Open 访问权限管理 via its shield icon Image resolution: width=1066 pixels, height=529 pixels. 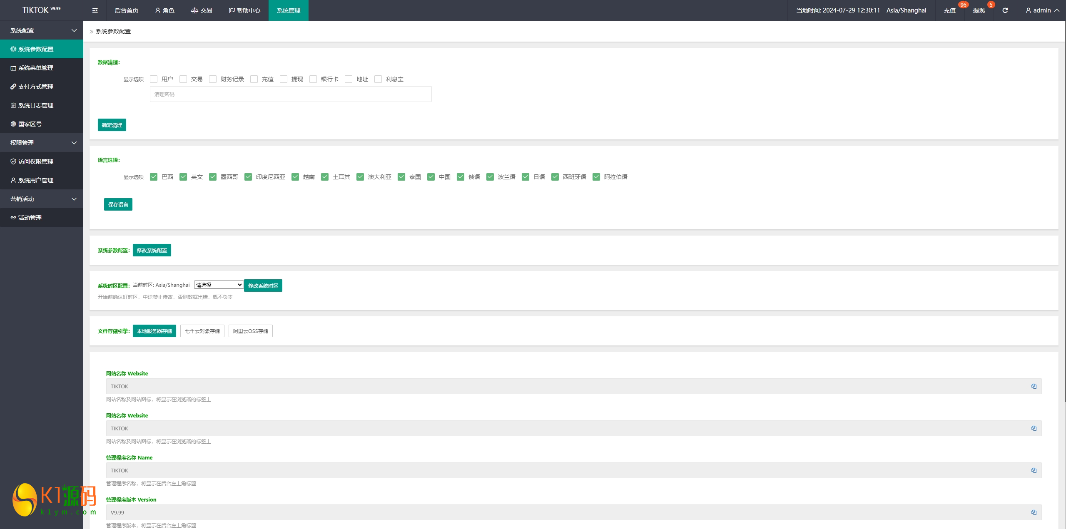coord(13,161)
